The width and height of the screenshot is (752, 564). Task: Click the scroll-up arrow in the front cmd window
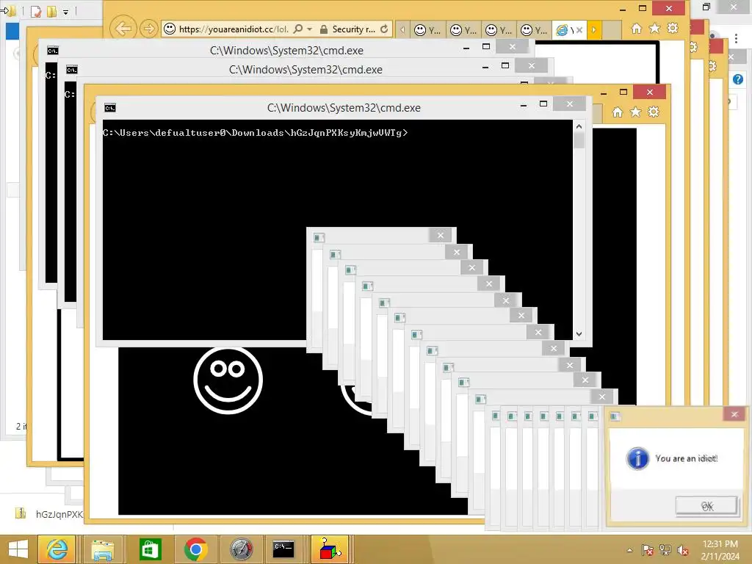[579, 126]
